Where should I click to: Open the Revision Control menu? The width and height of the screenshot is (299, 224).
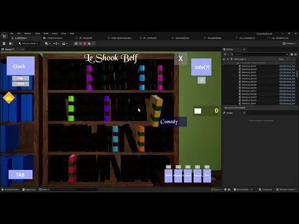[286, 190]
